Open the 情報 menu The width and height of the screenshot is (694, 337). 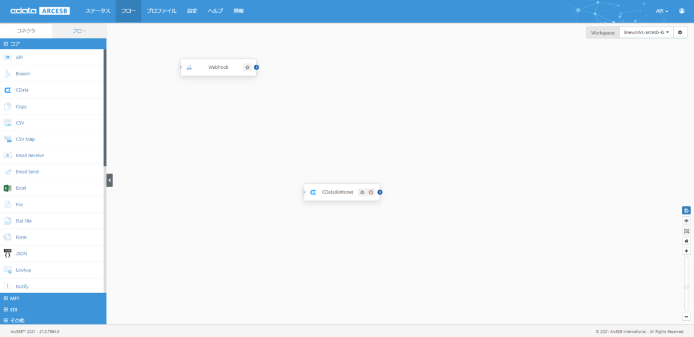[x=238, y=11]
